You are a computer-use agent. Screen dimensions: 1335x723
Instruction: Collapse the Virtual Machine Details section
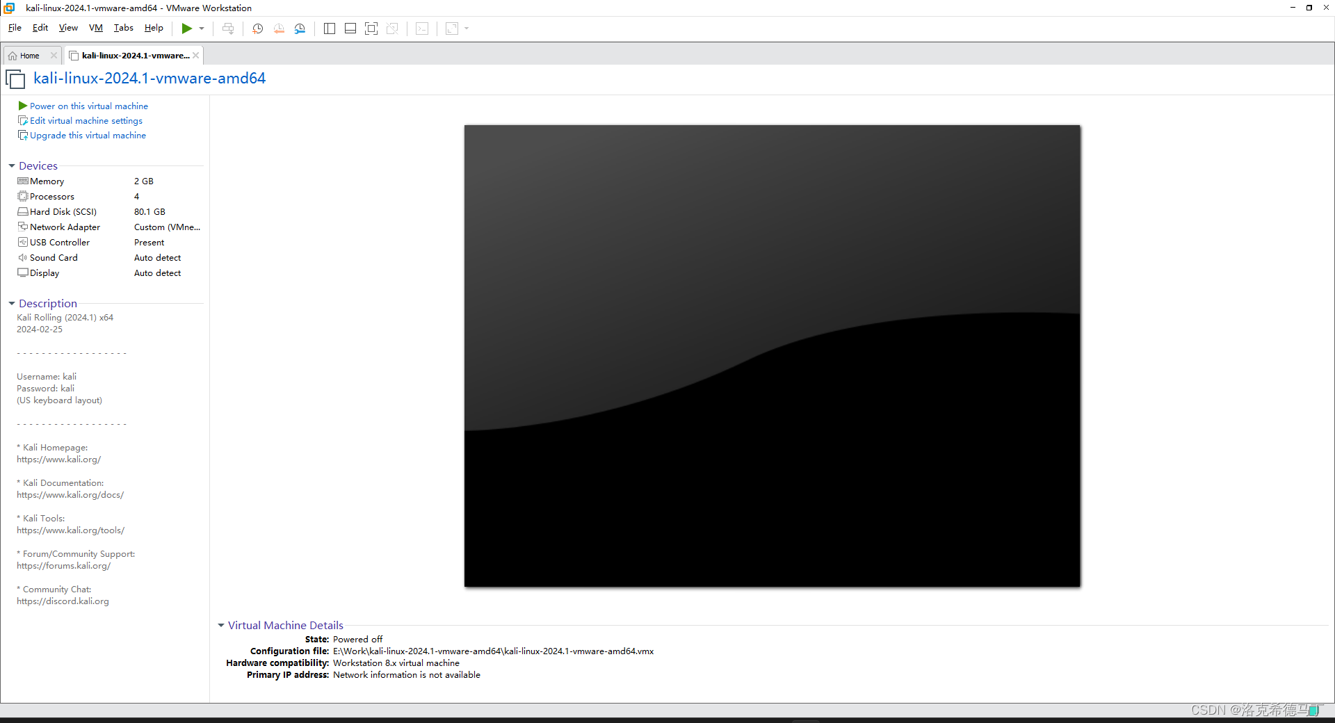[221, 625]
